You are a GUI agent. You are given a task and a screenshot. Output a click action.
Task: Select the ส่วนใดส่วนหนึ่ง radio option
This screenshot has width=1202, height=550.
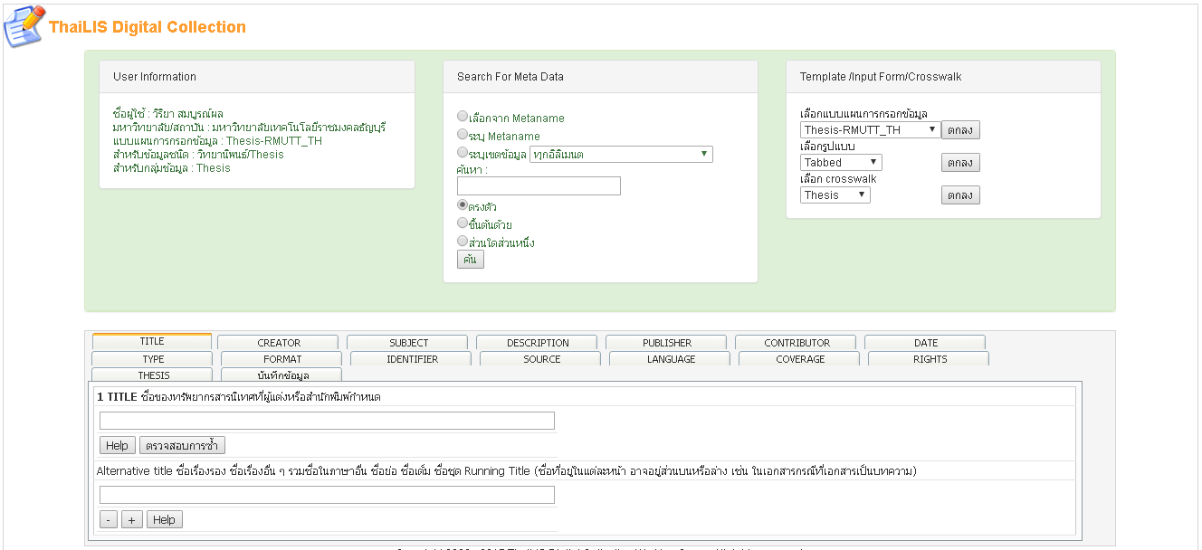tap(463, 242)
